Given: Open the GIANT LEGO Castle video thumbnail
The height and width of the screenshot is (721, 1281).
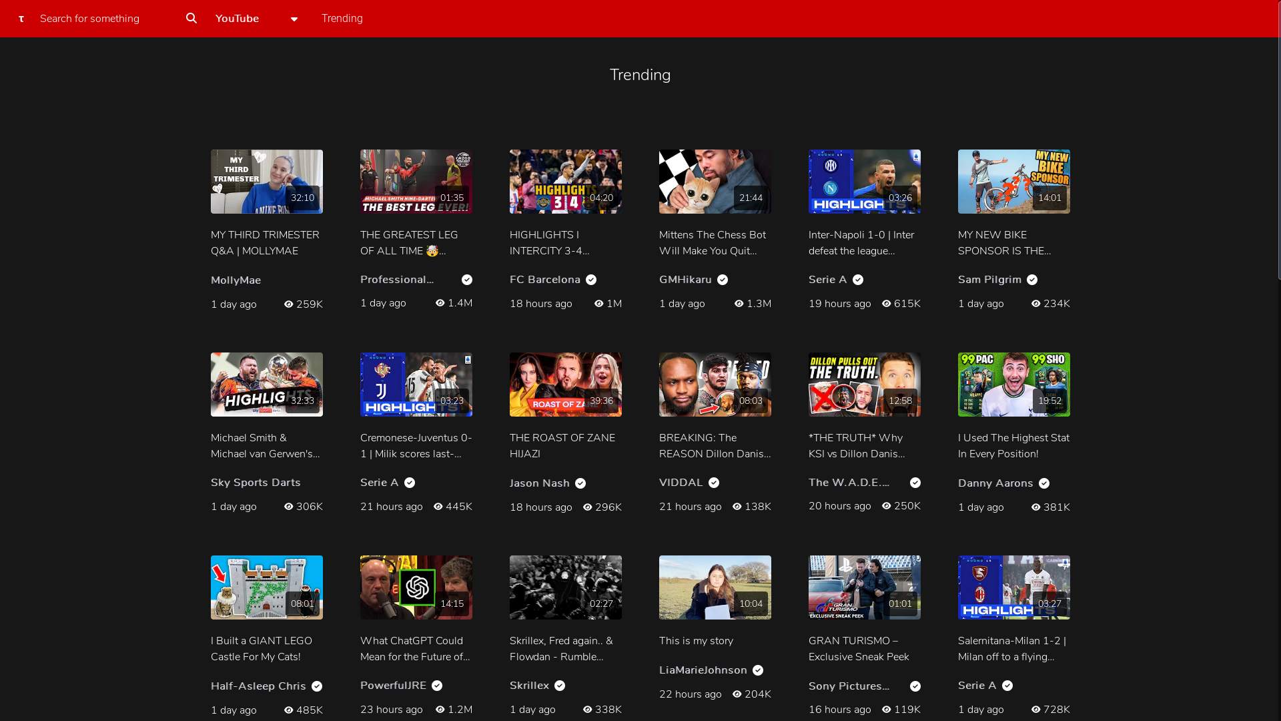Looking at the screenshot, I should (266, 587).
